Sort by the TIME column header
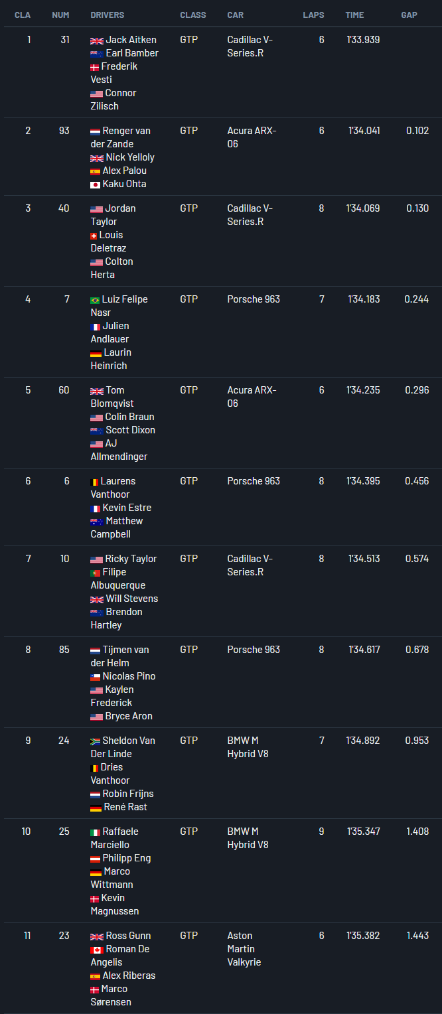 pos(354,15)
